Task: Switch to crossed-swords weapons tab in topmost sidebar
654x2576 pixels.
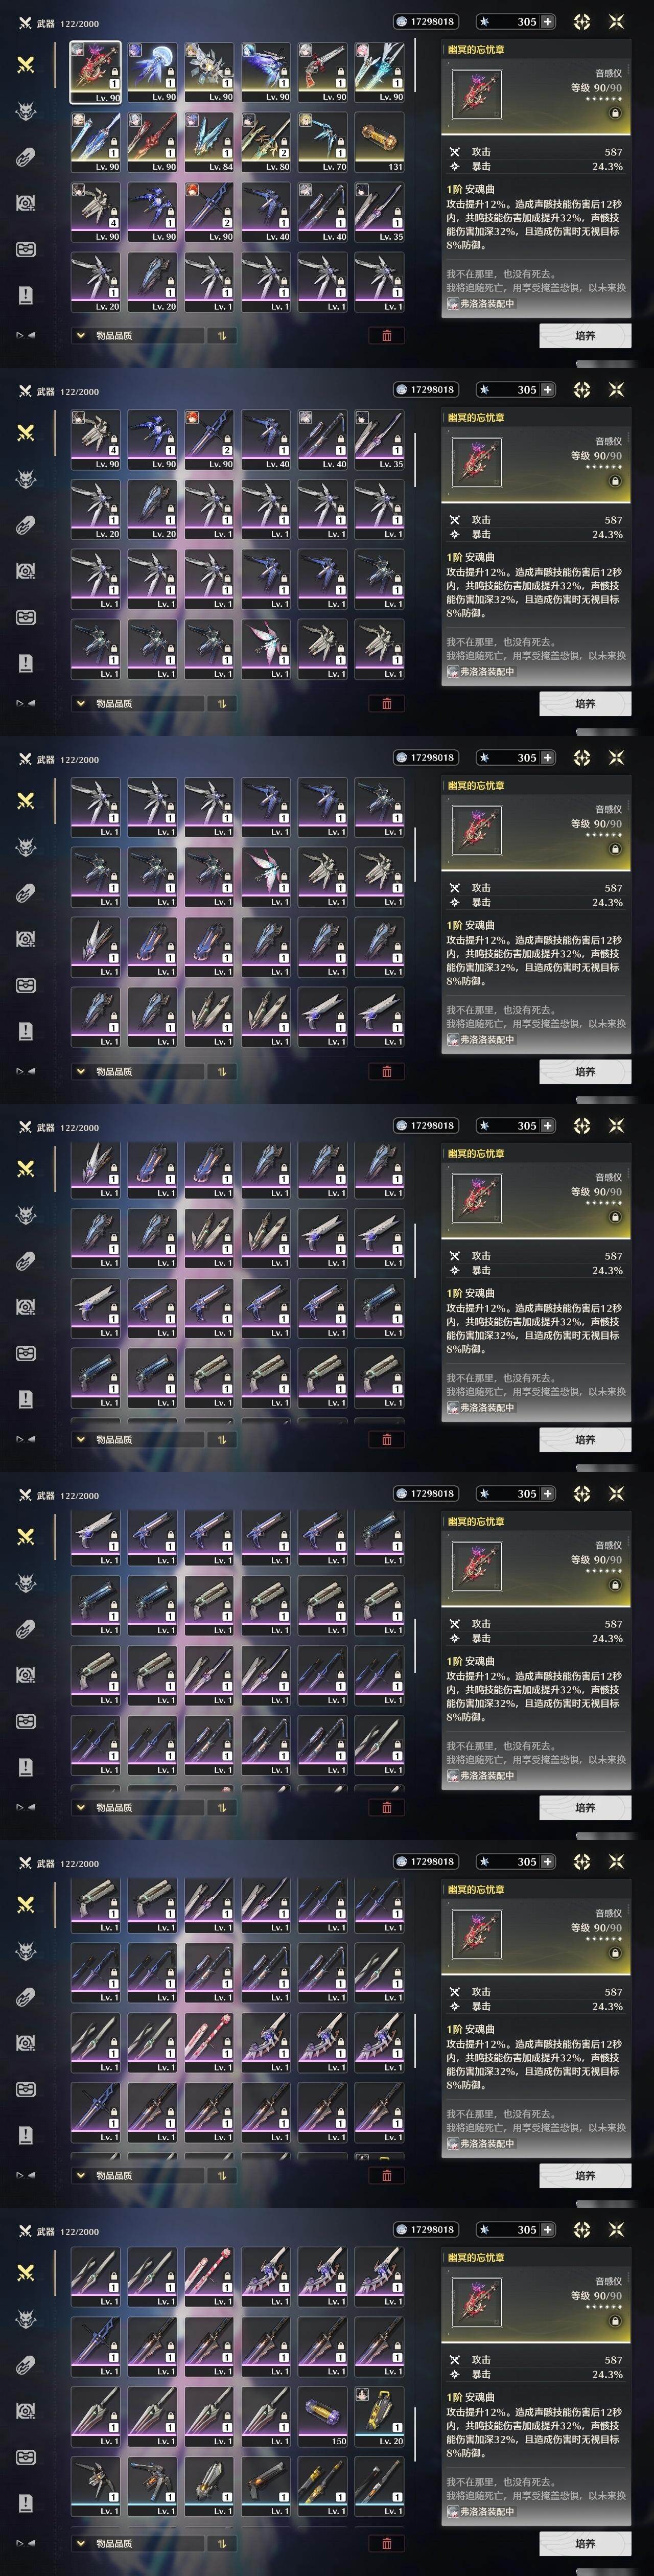Action: (26, 64)
